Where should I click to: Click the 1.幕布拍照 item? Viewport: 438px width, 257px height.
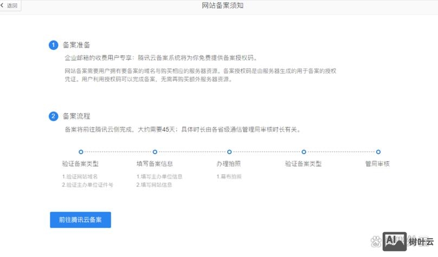pyautogui.click(x=229, y=176)
